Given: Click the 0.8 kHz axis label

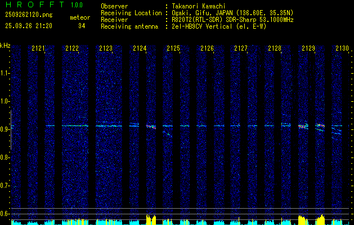Looking at the screenshot, I should (x=5, y=157).
